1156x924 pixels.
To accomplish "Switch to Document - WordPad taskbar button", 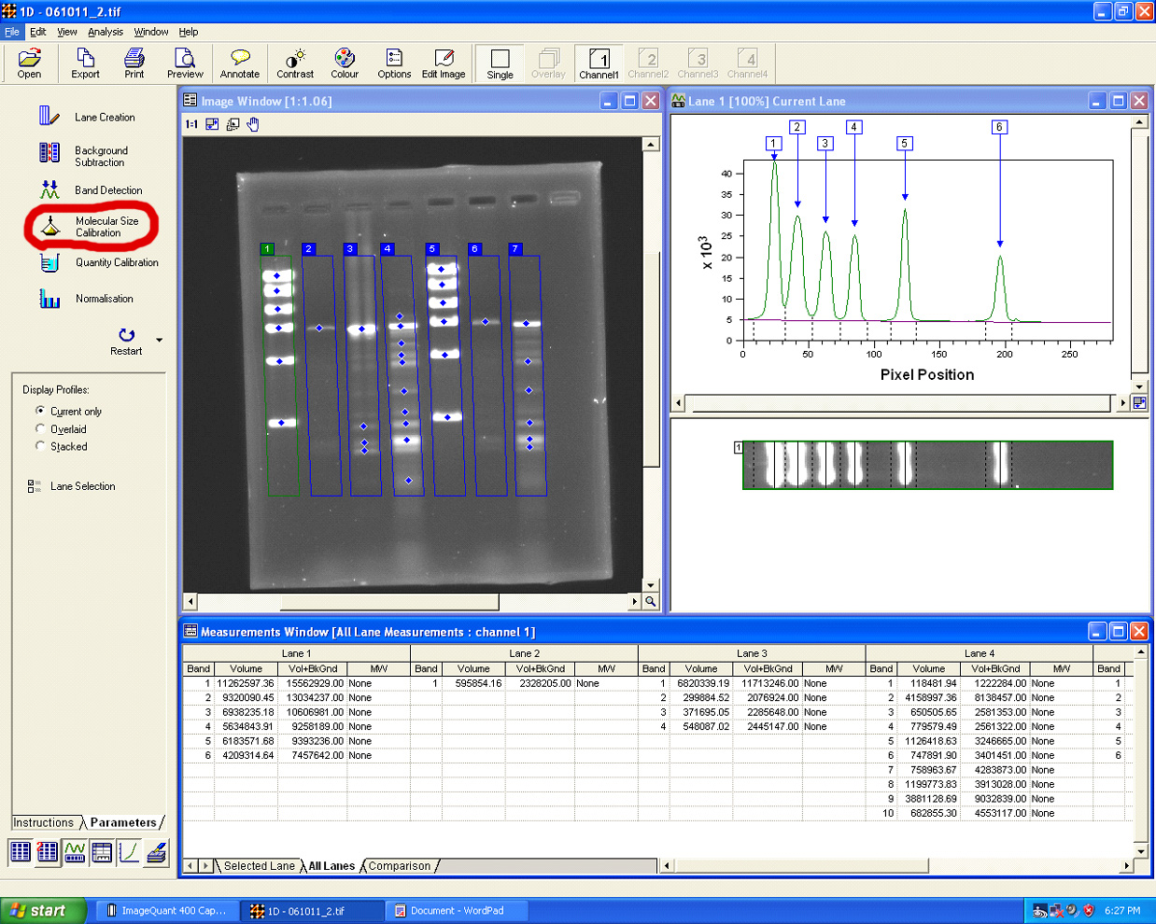I will click(458, 911).
